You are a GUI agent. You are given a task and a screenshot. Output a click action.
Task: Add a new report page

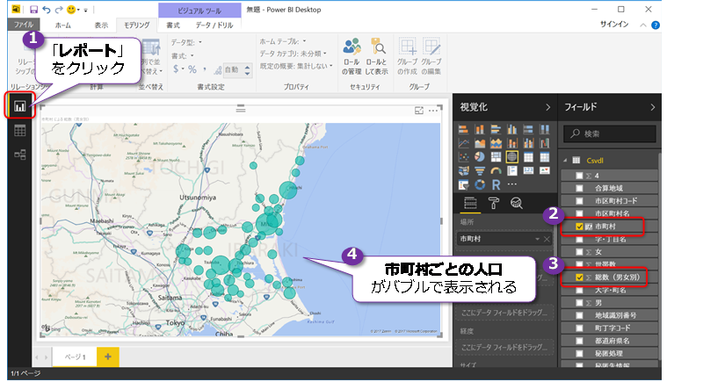tap(107, 357)
